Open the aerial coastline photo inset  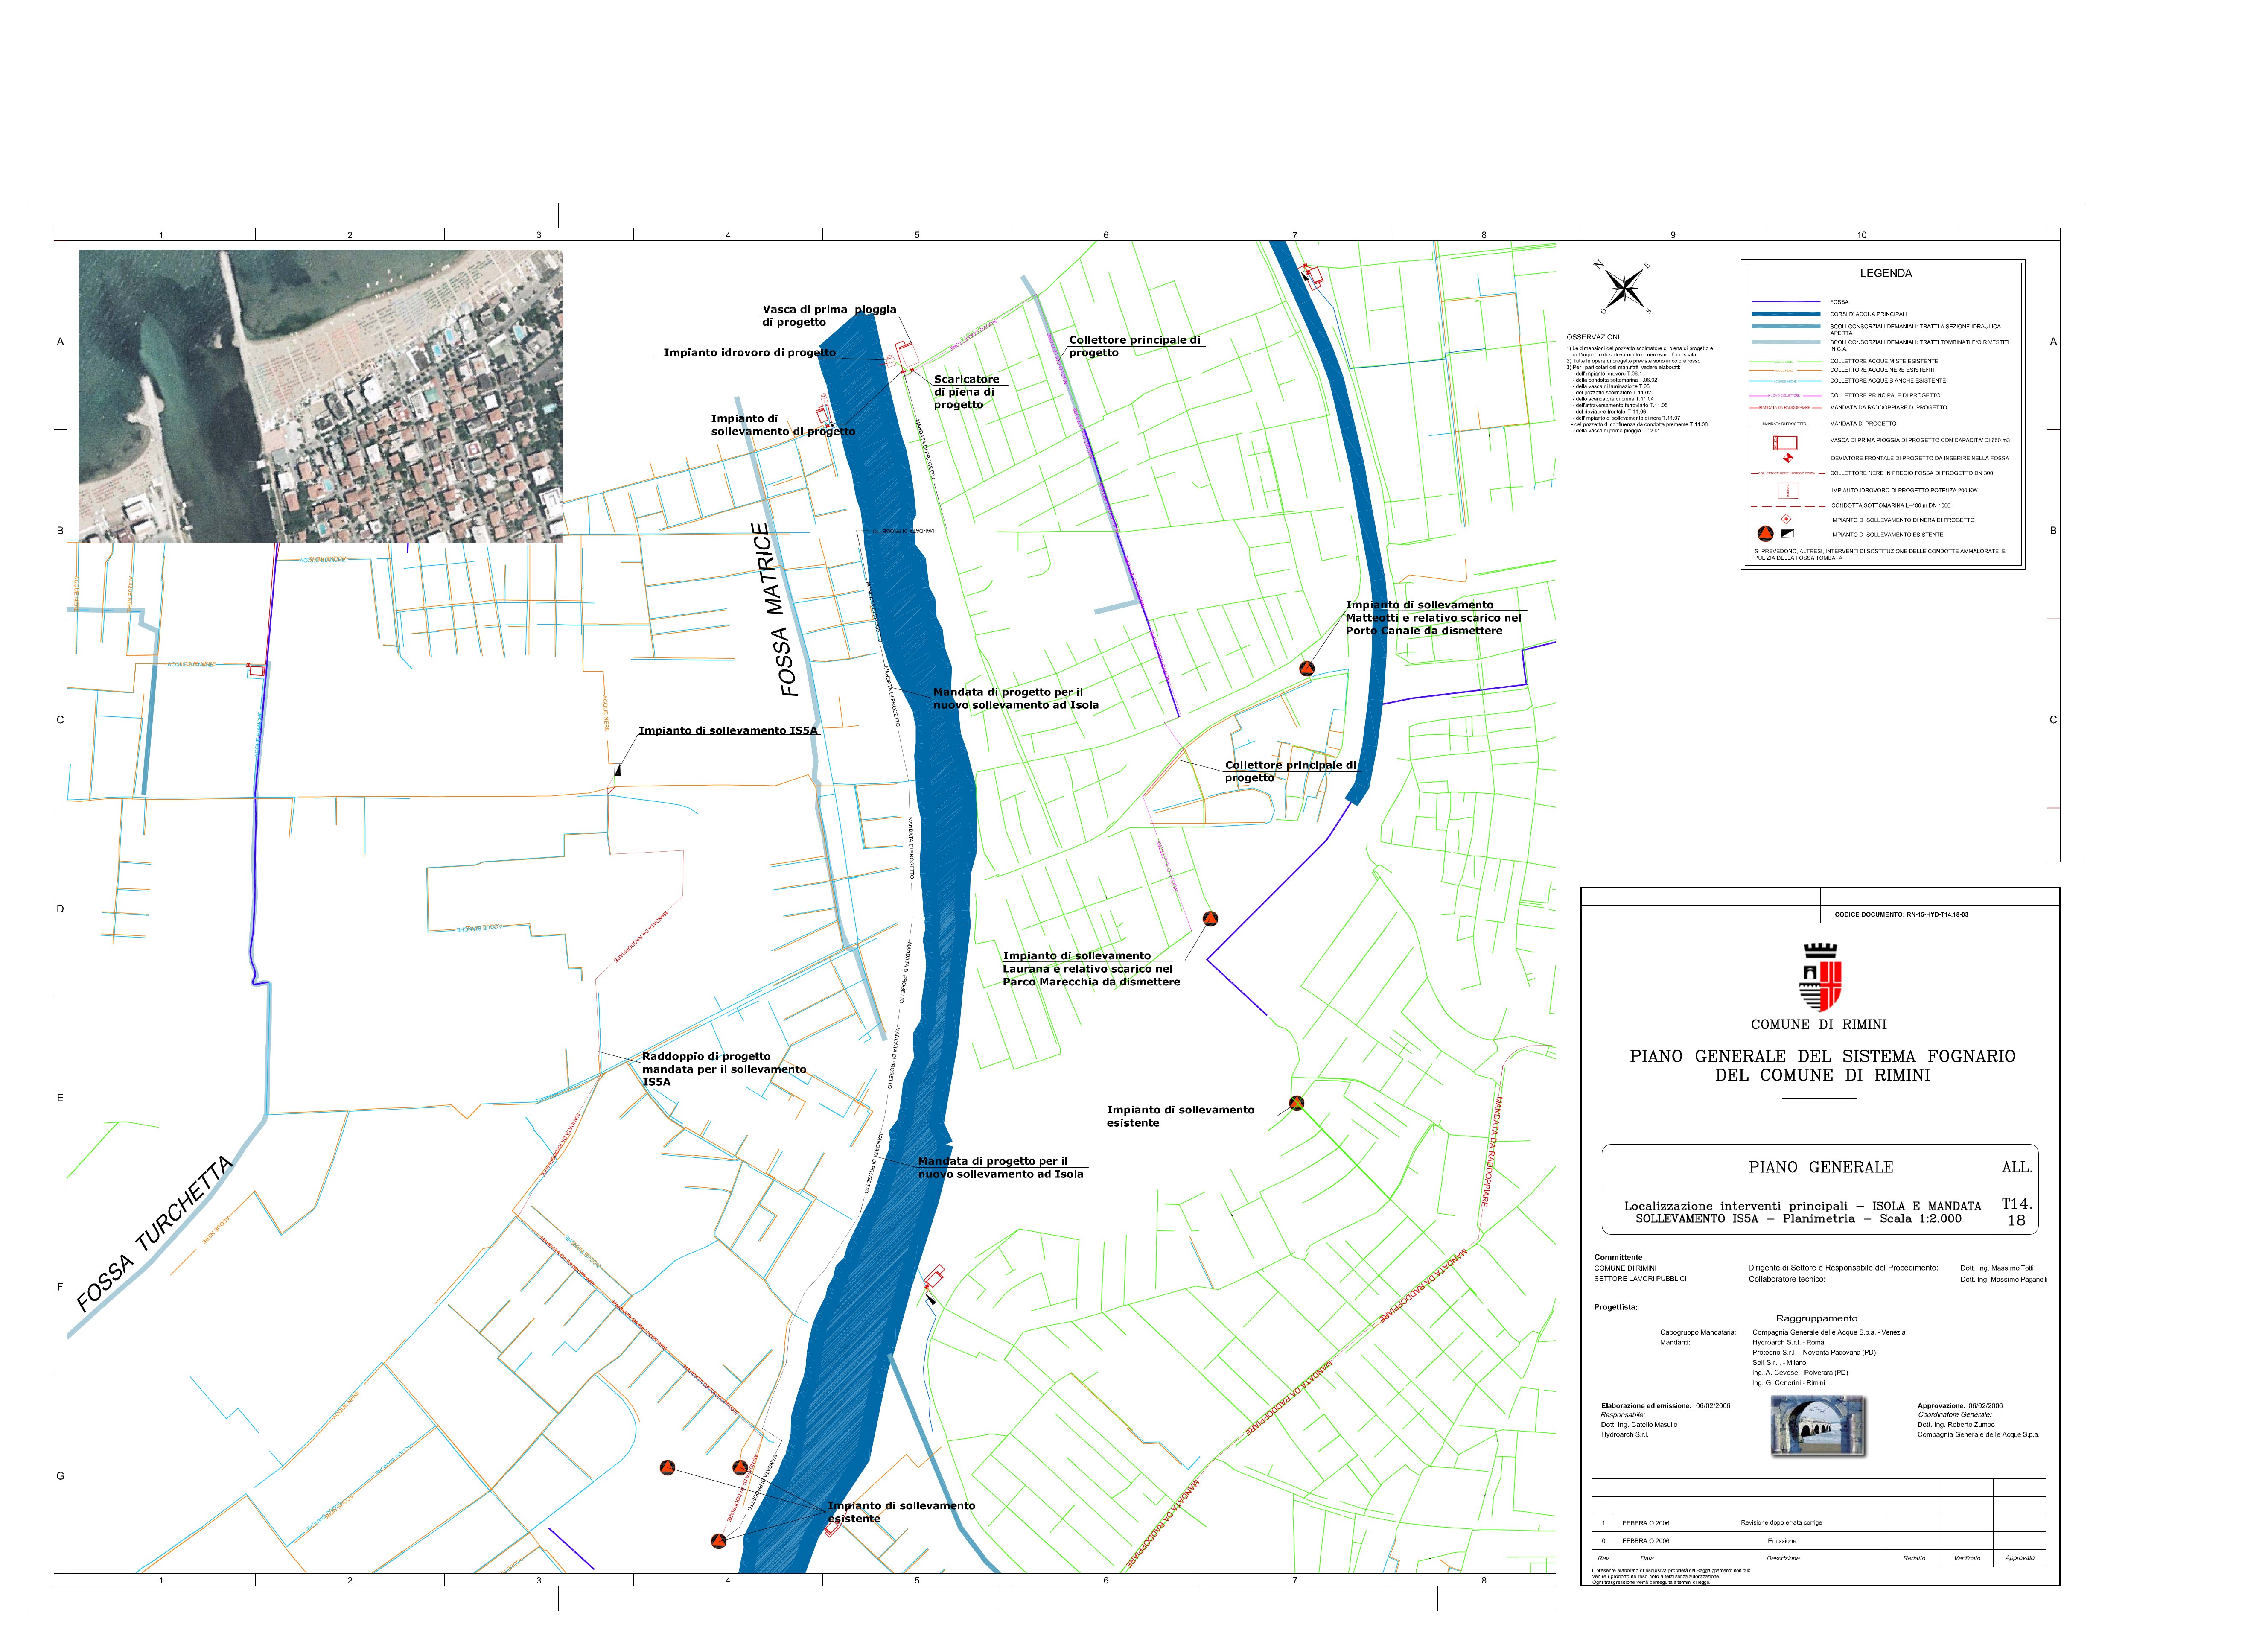[320, 396]
